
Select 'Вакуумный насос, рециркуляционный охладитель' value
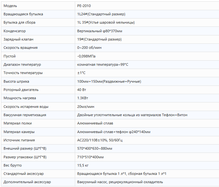coord(120,182)
